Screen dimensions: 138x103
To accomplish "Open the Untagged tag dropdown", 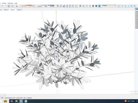I will click(x=109, y=5).
